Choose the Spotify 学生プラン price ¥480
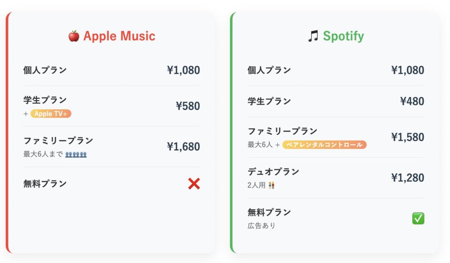450x263 pixels. (x=412, y=101)
